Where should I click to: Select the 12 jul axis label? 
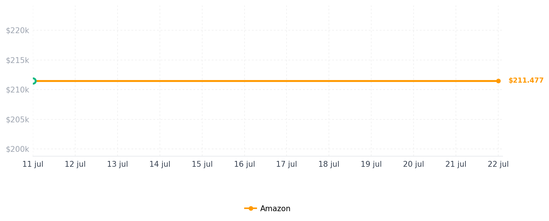[75, 164]
